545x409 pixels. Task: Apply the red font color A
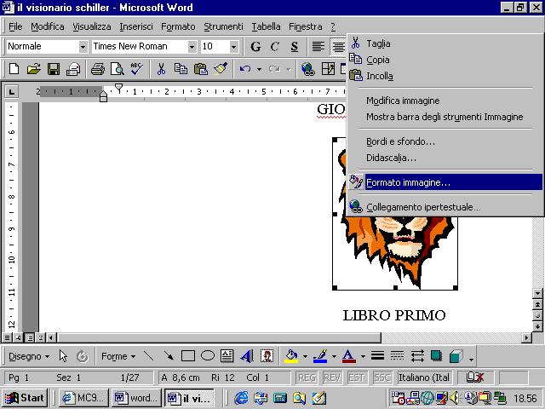click(x=349, y=356)
